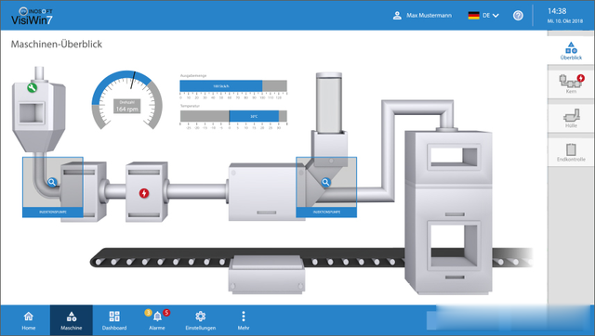Screen dimensions: 595x336
Task: Open the help question mark icon
Action: click(518, 16)
